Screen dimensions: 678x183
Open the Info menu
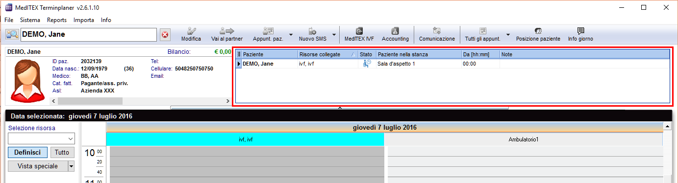tap(106, 20)
